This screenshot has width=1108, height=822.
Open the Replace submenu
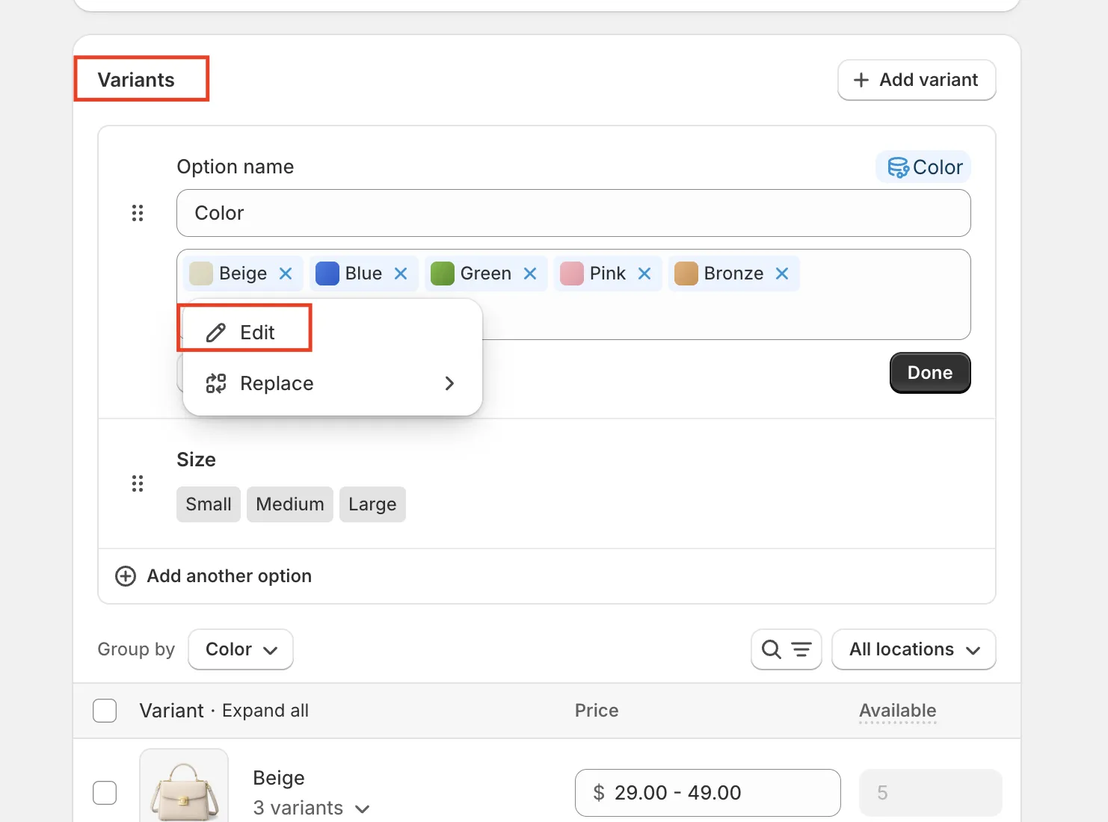pyautogui.click(x=332, y=383)
